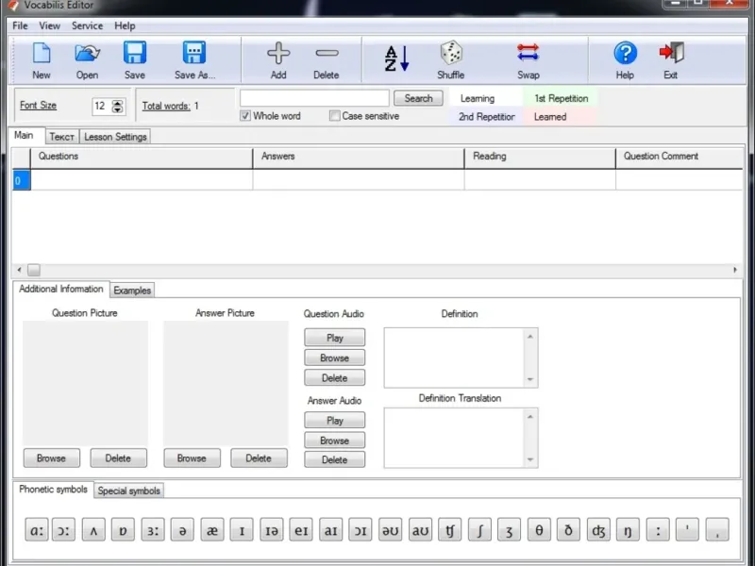Screen dimensions: 755x566
Task: Choose Save As toolbar icon
Action: 194,60
